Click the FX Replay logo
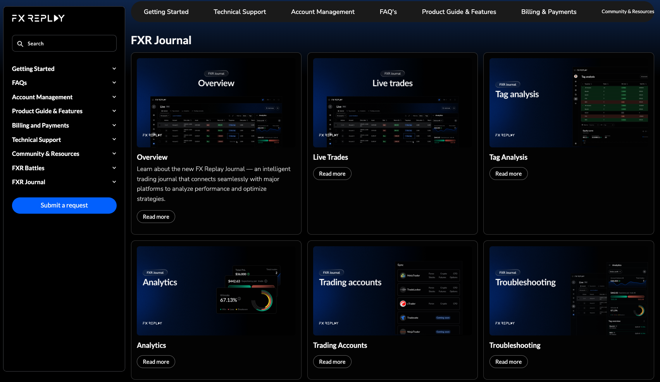660x382 pixels. pyautogui.click(x=38, y=18)
